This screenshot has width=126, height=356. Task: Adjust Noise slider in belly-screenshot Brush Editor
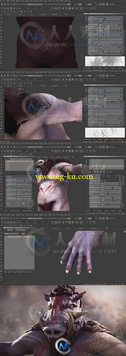pos(111,19)
